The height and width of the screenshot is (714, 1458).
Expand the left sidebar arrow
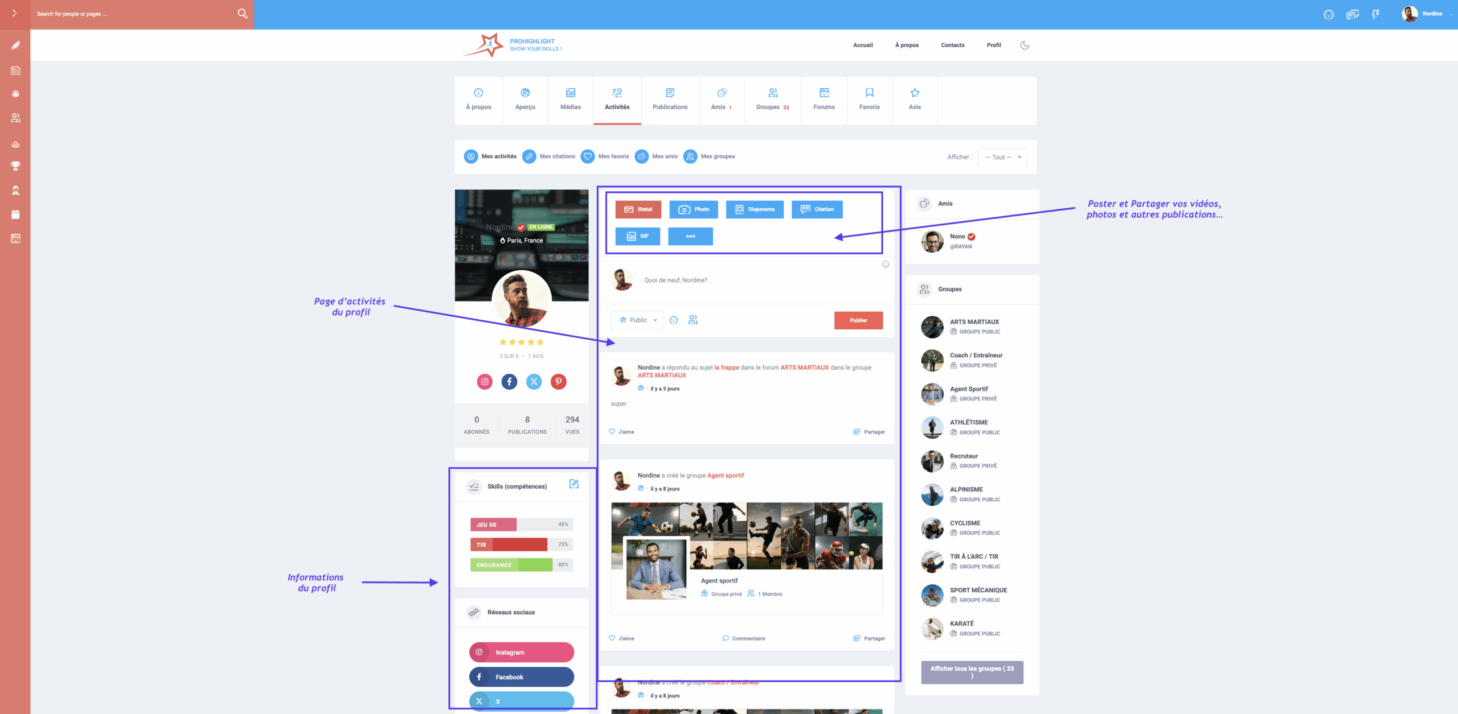[15, 13]
